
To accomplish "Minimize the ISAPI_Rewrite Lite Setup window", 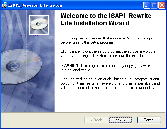I will (x=147, y=5).
